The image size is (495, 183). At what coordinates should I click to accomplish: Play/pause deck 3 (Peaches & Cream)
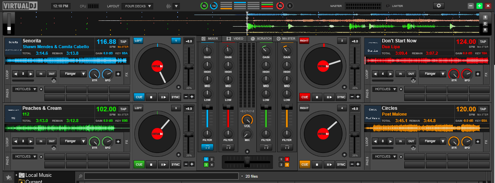click(163, 165)
